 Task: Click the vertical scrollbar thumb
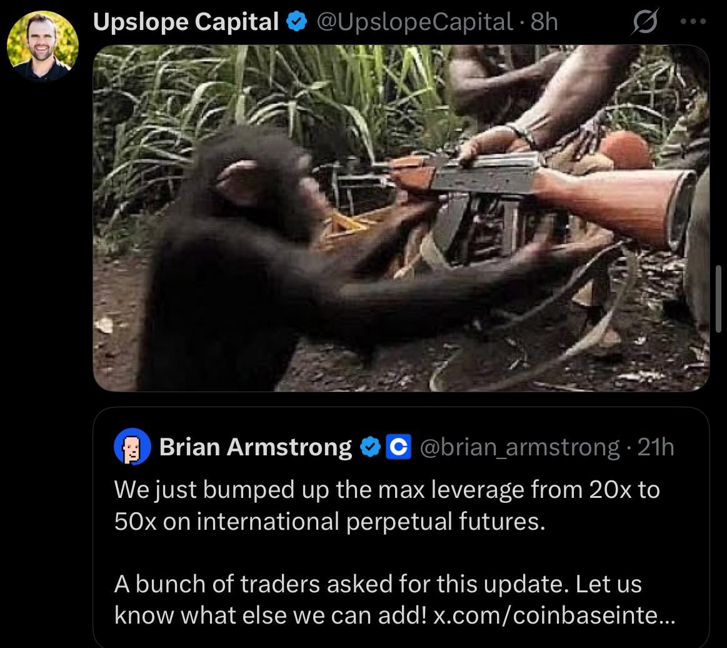click(718, 299)
